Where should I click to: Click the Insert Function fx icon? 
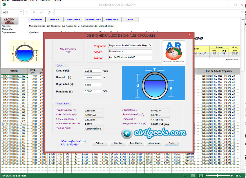coord(49,12)
